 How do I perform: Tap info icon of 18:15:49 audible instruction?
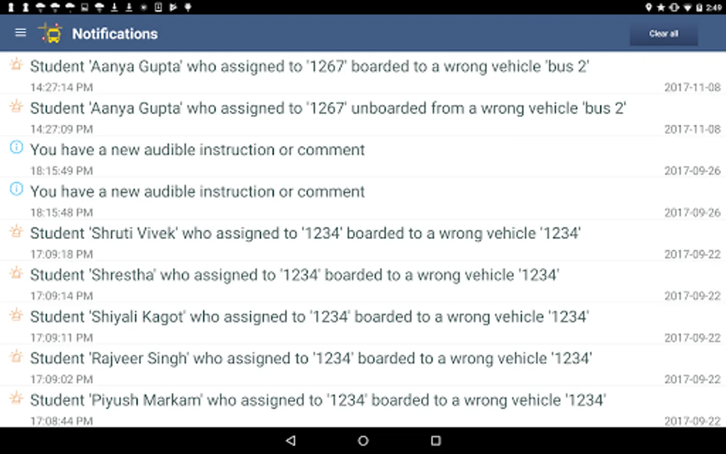[x=17, y=147]
